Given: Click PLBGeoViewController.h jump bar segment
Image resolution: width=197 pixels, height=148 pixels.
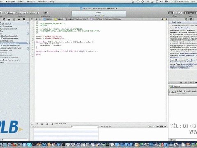Looking at the screenshot, I should click(77, 19).
